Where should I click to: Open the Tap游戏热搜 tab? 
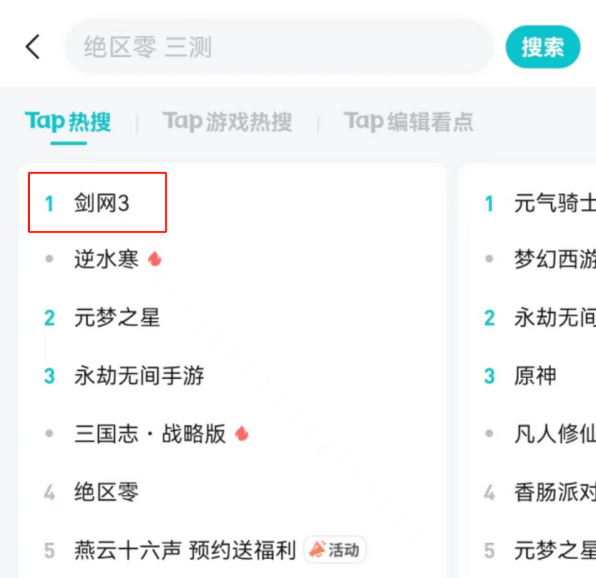tap(227, 122)
